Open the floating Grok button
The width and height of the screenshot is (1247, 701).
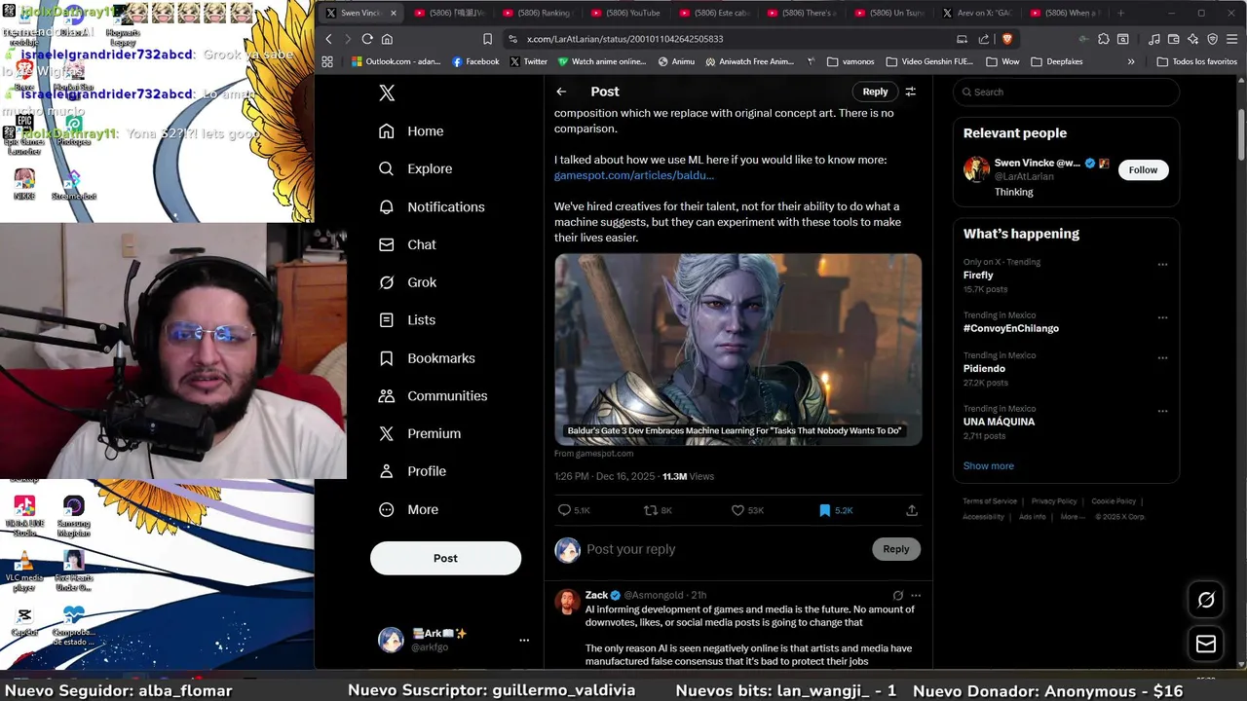(x=1206, y=600)
